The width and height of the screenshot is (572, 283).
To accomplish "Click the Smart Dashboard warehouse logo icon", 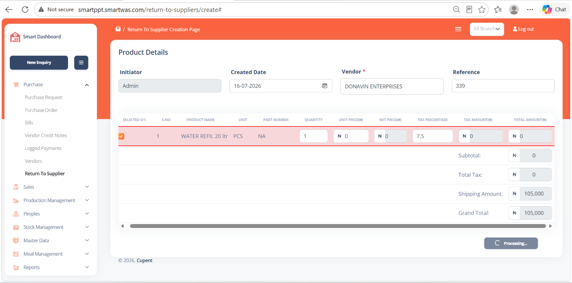I will coord(15,37).
